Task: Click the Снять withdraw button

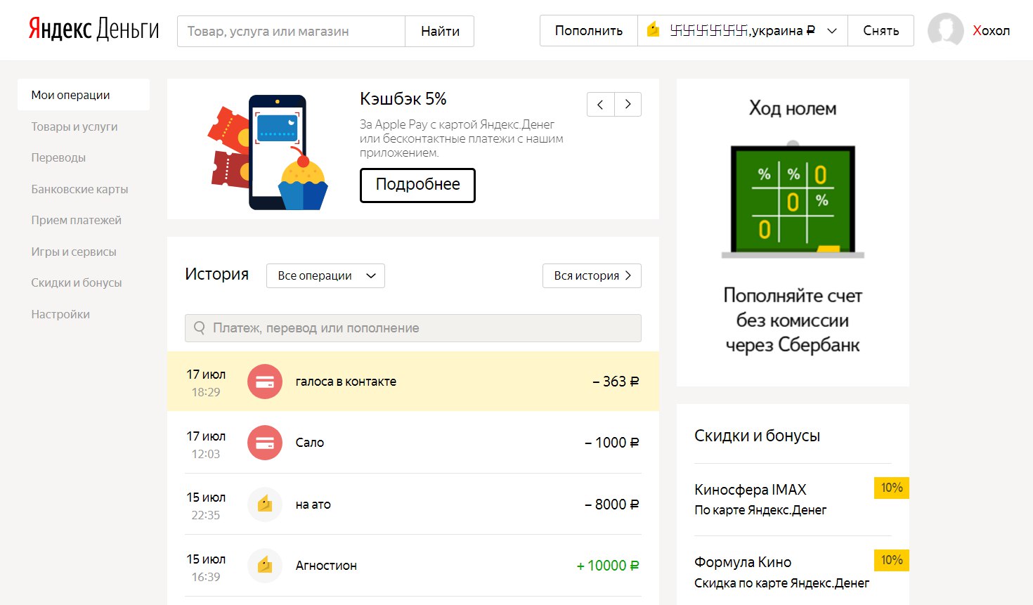Action: click(x=881, y=31)
